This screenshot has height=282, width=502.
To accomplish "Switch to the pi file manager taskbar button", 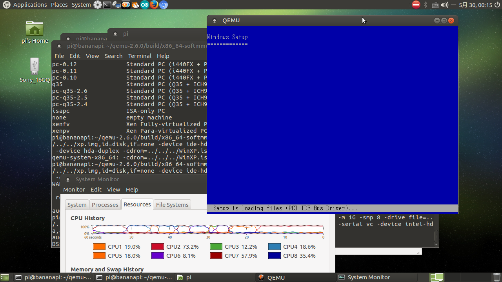I will [215, 277].
